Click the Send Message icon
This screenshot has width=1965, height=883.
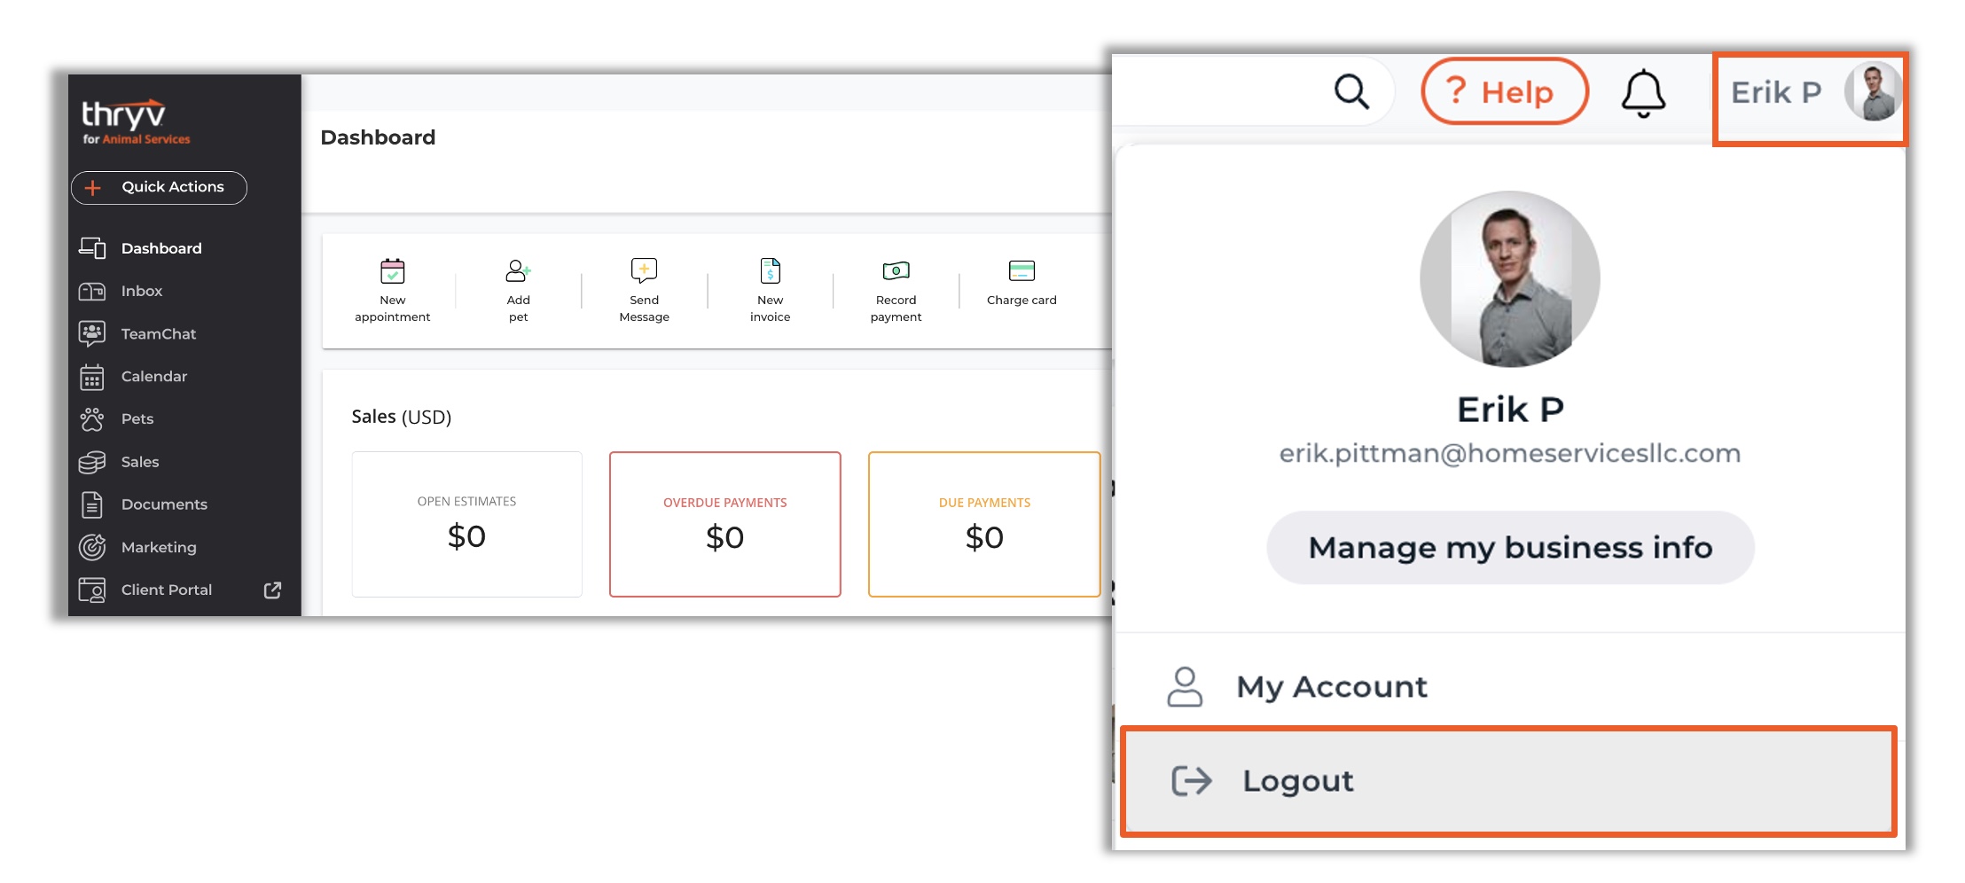(x=644, y=270)
